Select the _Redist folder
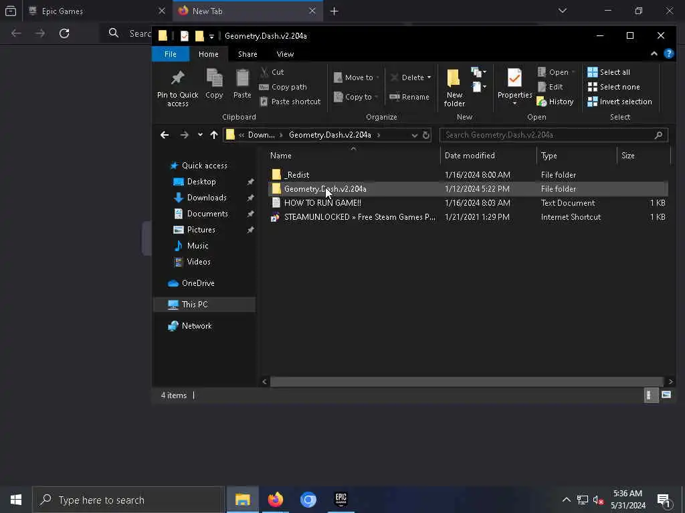Image resolution: width=685 pixels, height=513 pixels. 468,175
